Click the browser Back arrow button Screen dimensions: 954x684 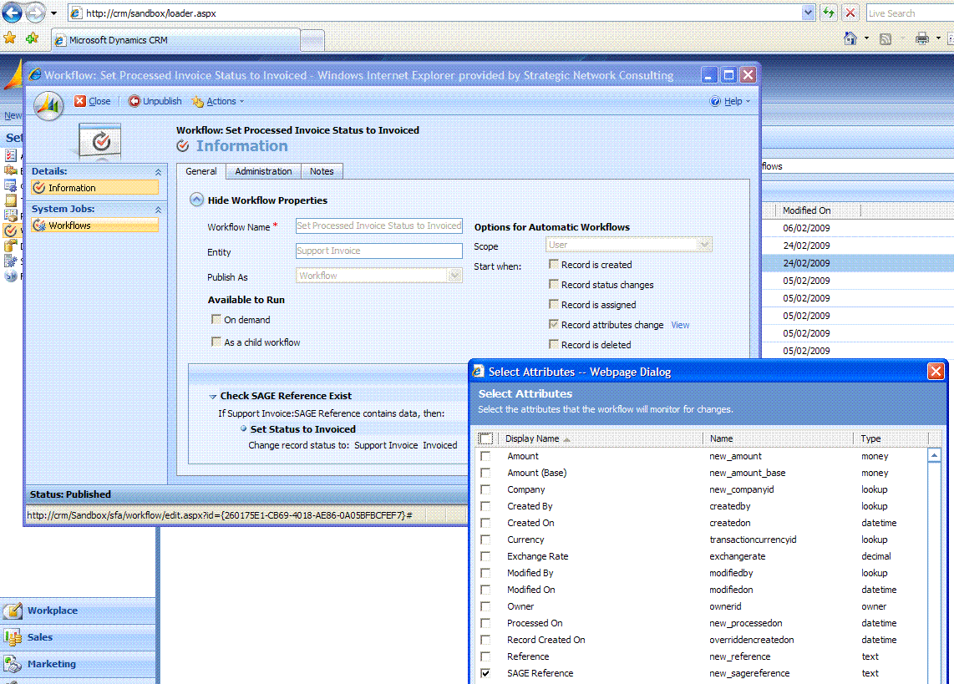[13, 13]
